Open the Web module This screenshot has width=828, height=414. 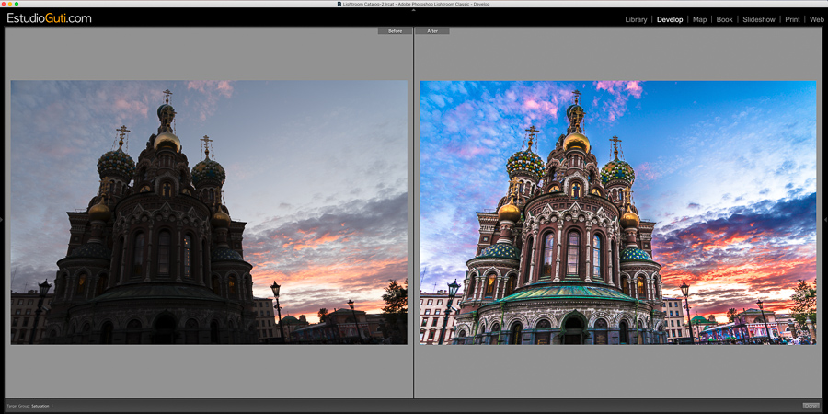tap(816, 19)
